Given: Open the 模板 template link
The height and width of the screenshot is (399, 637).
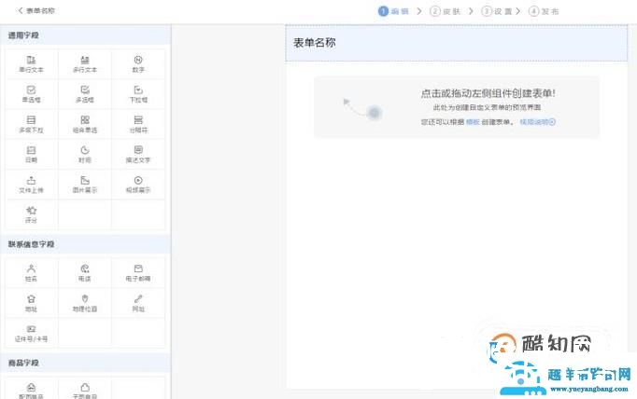Looking at the screenshot, I should (473, 122).
